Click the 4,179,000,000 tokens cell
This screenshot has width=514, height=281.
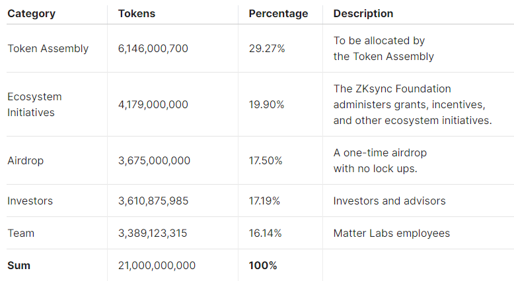click(x=153, y=104)
